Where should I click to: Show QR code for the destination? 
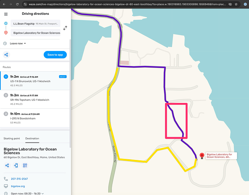(25, 165)
